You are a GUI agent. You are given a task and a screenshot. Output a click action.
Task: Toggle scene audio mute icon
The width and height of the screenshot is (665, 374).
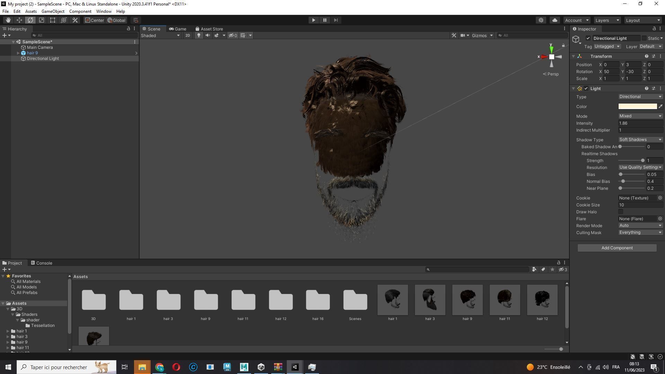pyautogui.click(x=207, y=35)
